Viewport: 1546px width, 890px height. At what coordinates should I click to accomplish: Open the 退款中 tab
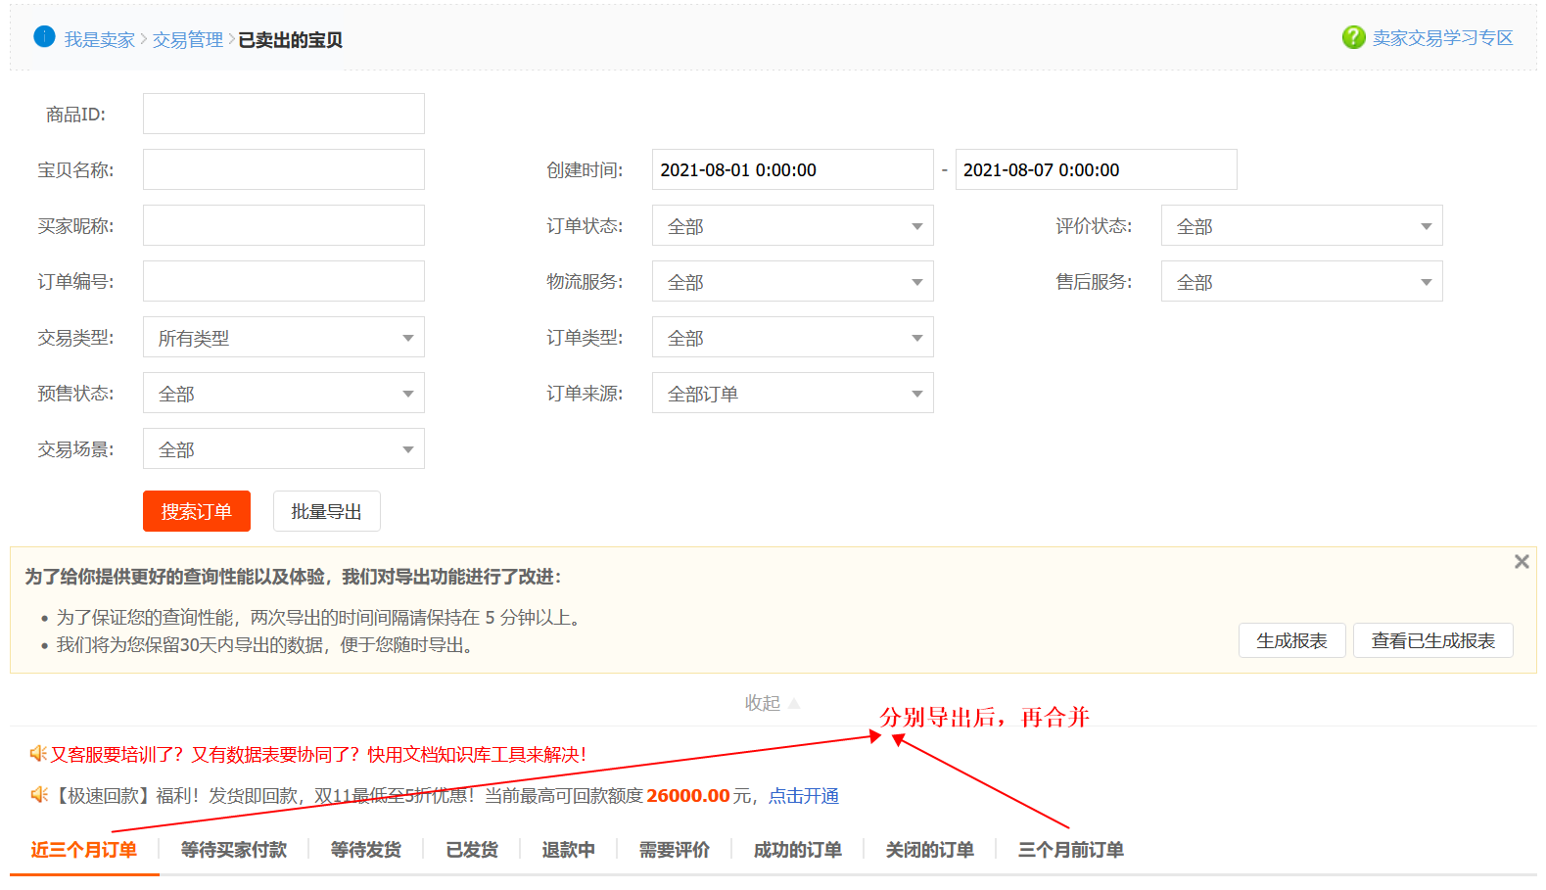click(568, 850)
